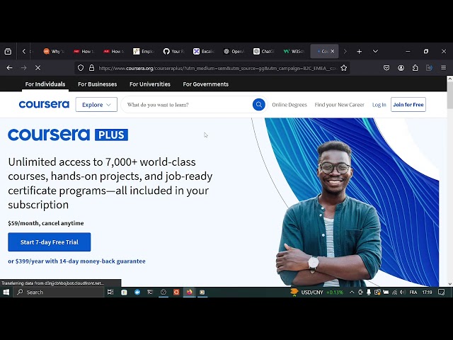Stop loading the page
The height and width of the screenshot is (340, 453).
tap(38, 68)
